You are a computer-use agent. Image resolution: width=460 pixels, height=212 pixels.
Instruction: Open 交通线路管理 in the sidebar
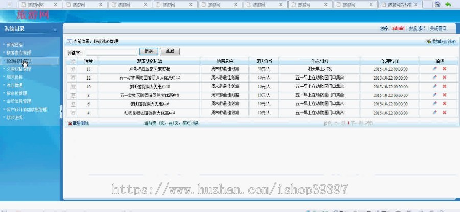point(18,69)
